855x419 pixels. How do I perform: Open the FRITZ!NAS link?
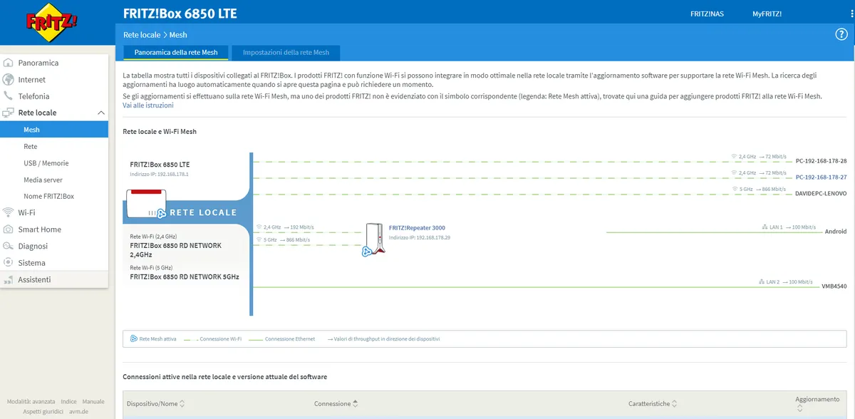[706, 14]
